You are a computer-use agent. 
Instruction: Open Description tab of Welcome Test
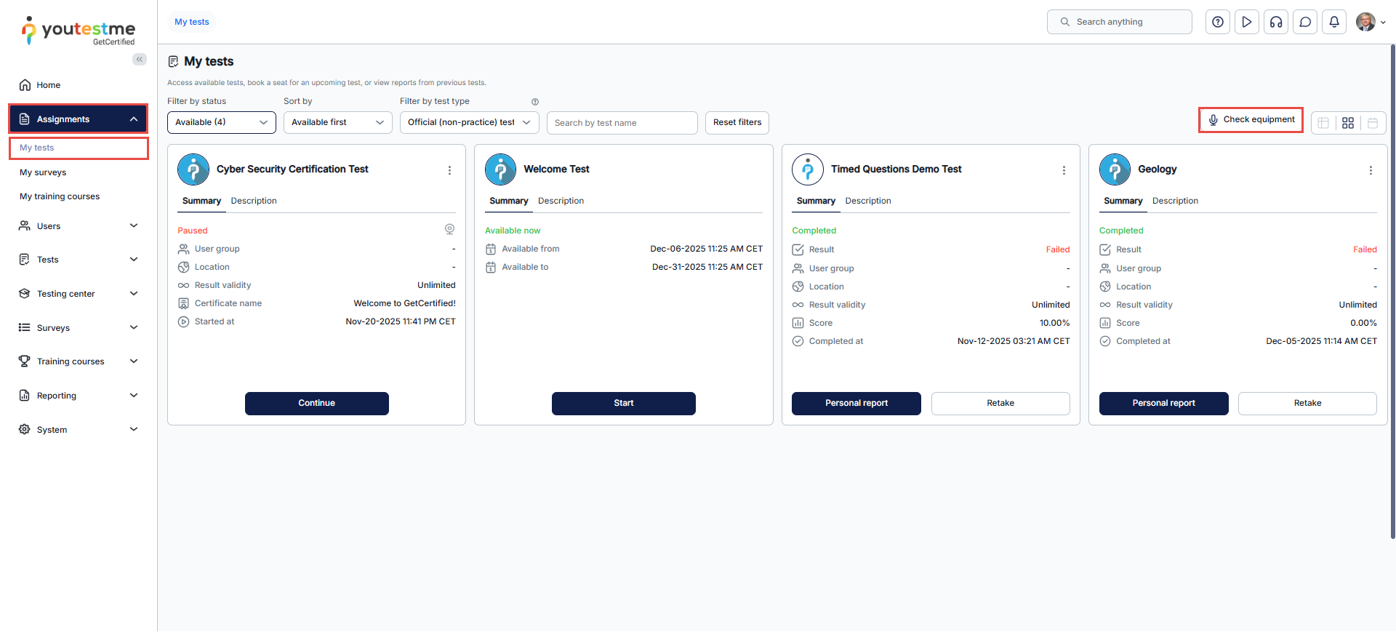pos(561,201)
